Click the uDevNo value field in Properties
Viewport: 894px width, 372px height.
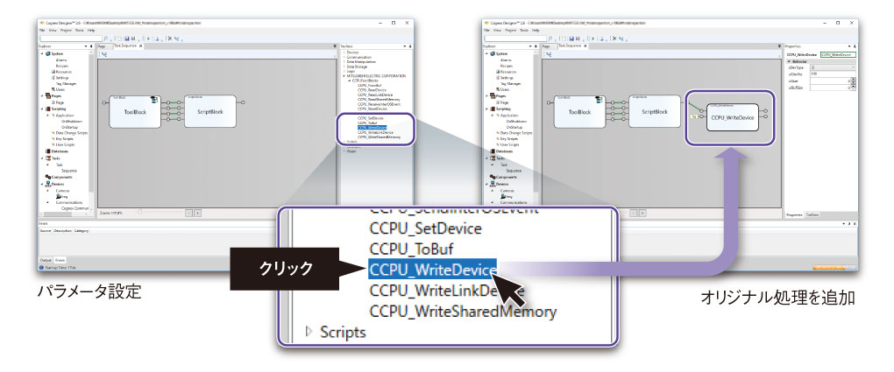832,74
